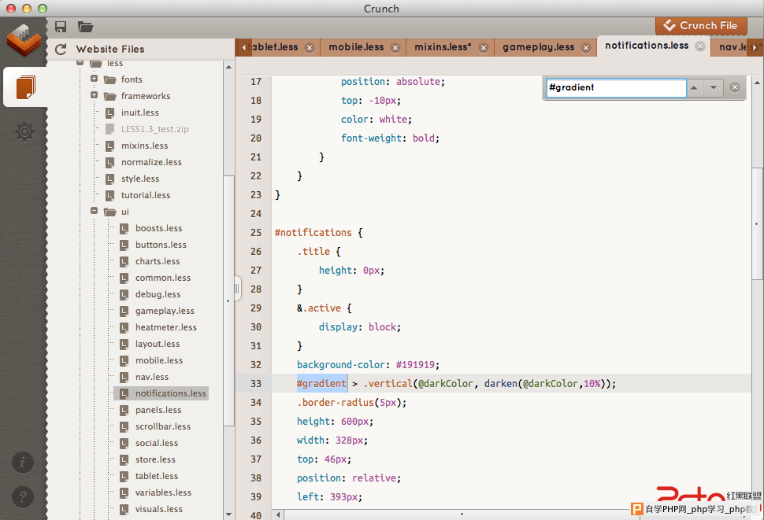The width and height of the screenshot is (764, 520).
Task: Refresh the Website Files list
Action: point(61,49)
